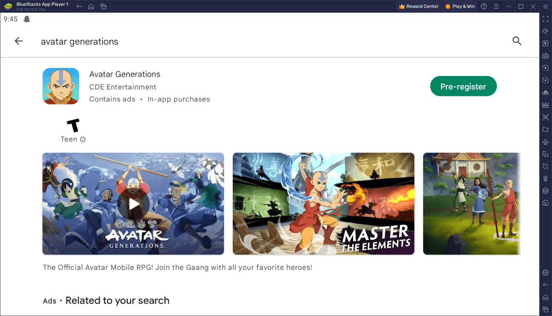Click the sidebar game controller icon above Install APK
Screen dimensions: 552x316
tap(545, 93)
